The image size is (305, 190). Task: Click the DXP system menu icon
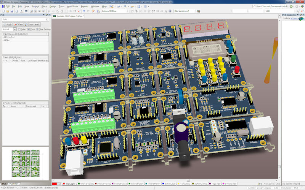pos(3,6)
